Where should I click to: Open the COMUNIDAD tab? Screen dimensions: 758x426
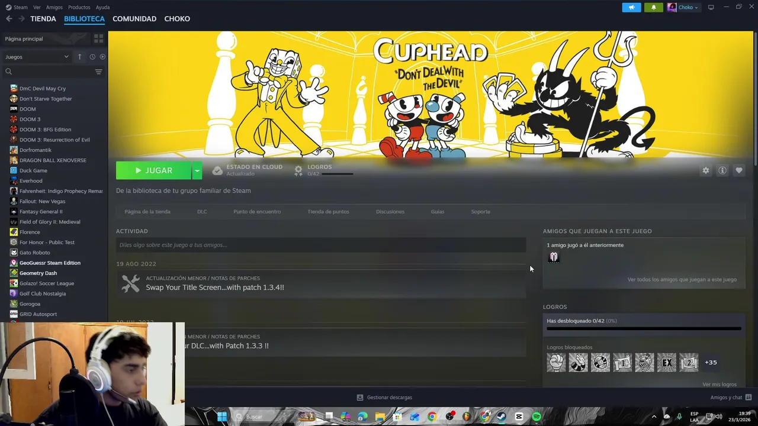[x=134, y=19]
